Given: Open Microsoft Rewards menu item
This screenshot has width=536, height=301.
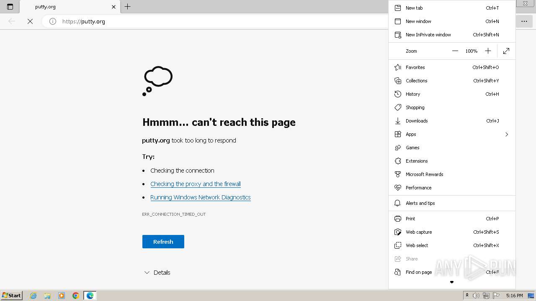Looking at the screenshot, I should click(x=452, y=174).
